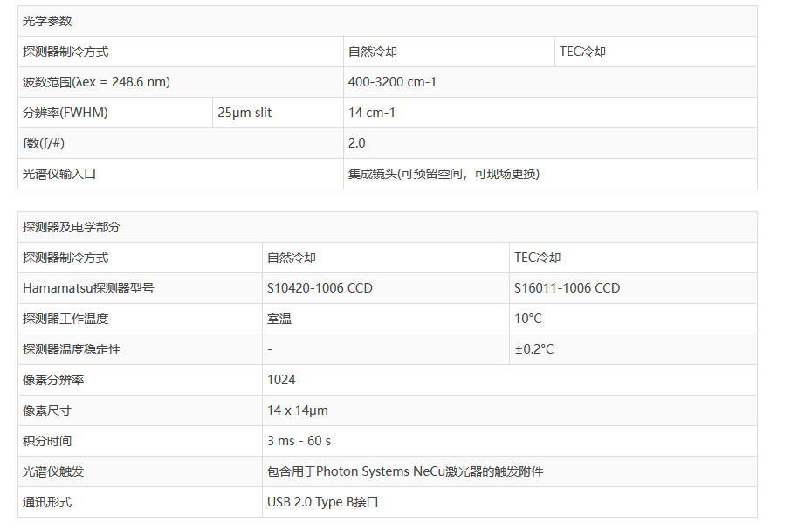Screen dimensions: 798x530
Task: Click the 探测器及电学部分 table header
Action: [72, 227]
